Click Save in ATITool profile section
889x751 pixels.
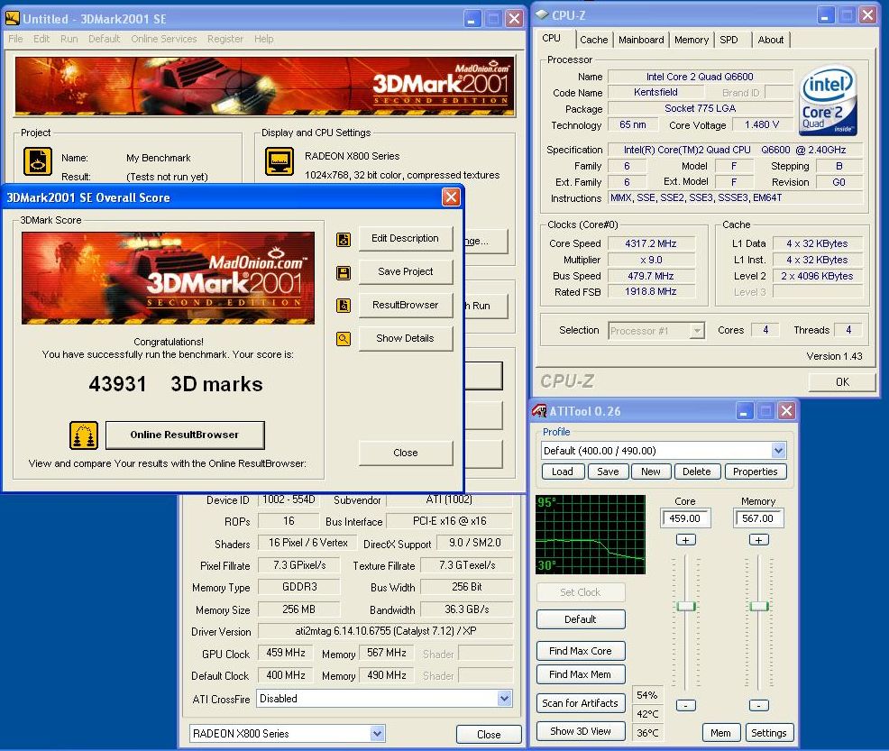click(608, 472)
